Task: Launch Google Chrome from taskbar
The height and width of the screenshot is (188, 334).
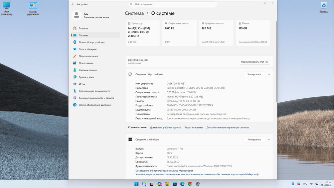Action: pyautogui.click(x=190, y=184)
